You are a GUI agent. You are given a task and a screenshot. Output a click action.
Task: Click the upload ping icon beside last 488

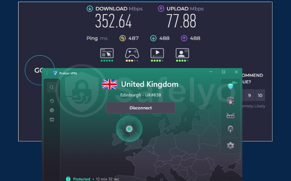pos(184,38)
